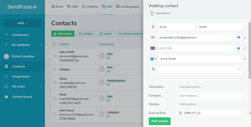Click the plus icon beside messenger field
251x127 pixels.
(x=245, y=59)
